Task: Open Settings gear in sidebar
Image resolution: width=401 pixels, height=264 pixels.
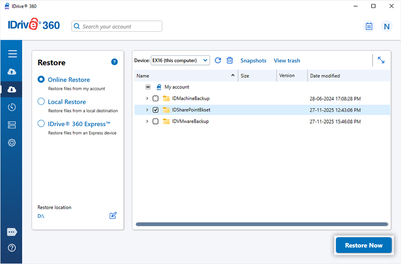Action: pyautogui.click(x=12, y=143)
